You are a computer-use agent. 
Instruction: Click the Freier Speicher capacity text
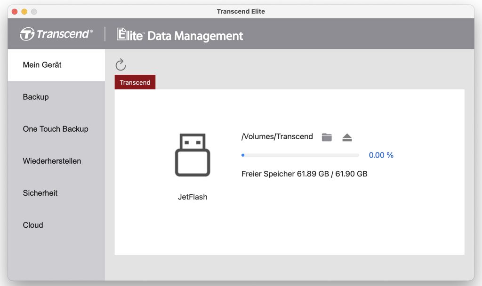305,174
